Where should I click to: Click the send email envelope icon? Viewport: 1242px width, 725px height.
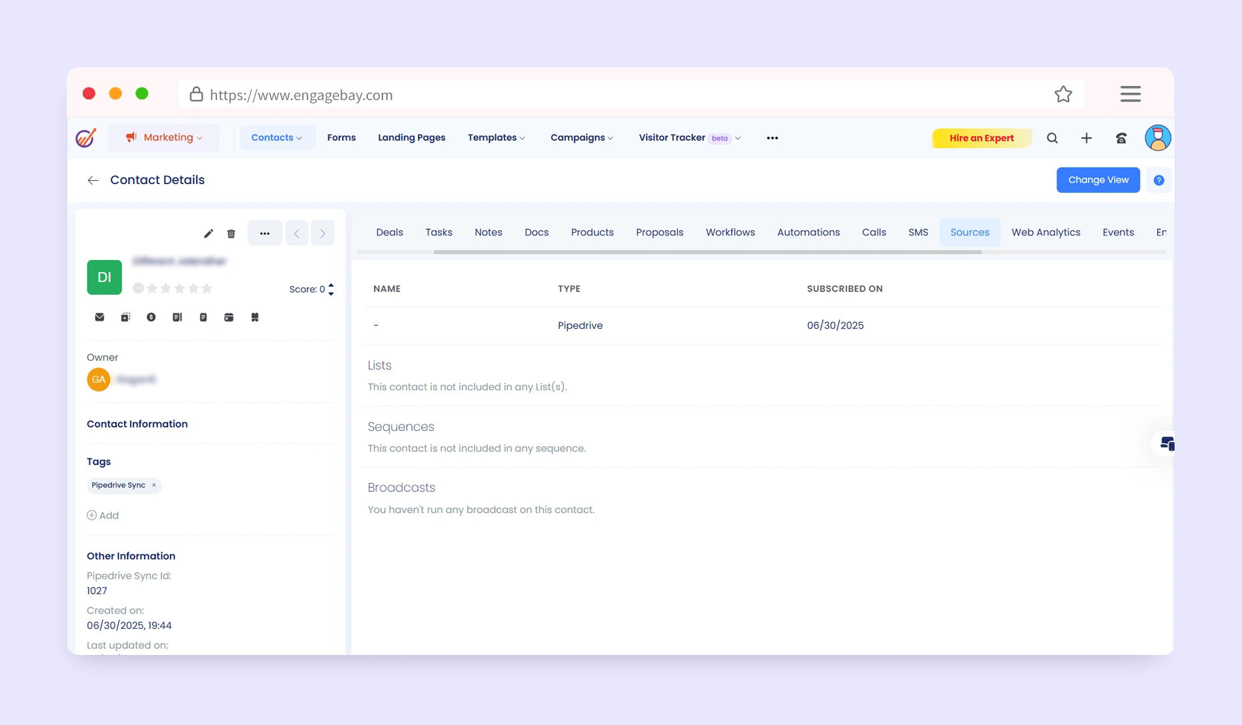[x=99, y=317]
